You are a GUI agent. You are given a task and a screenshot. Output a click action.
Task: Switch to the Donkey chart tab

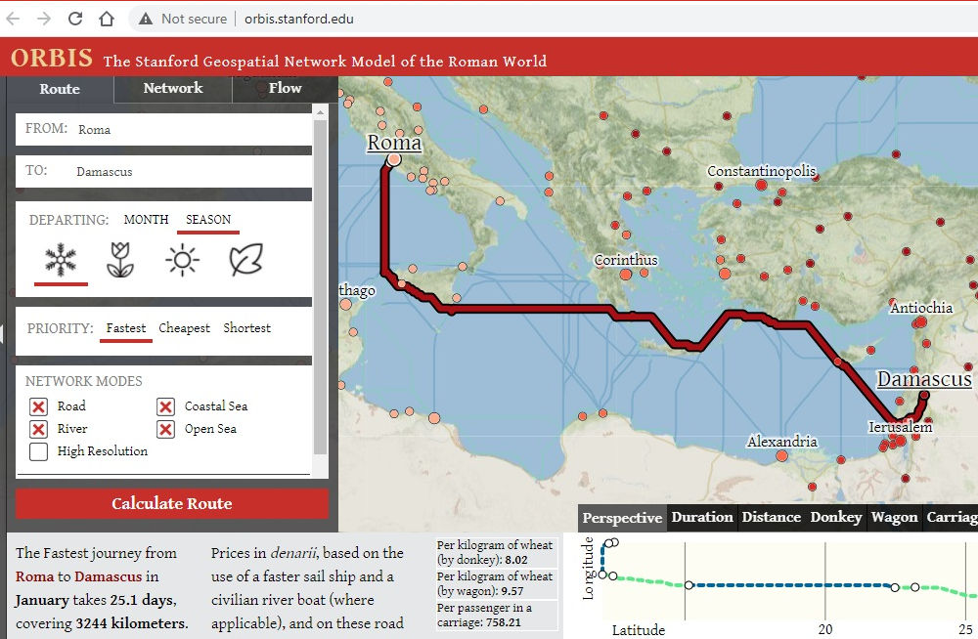(x=836, y=518)
